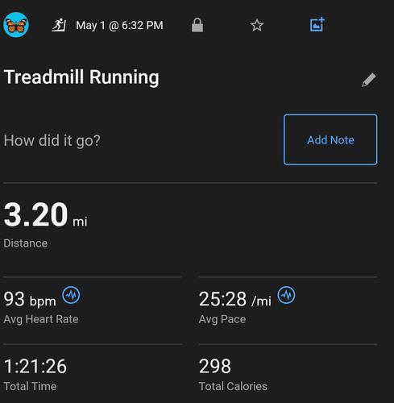Screen dimensions: 394x403
Task: Tap the 25:28 /mi average pace value
Action: click(235, 299)
